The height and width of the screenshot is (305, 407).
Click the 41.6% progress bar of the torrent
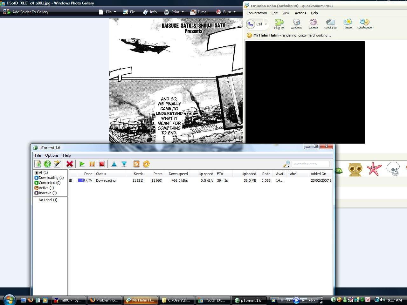click(85, 180)
